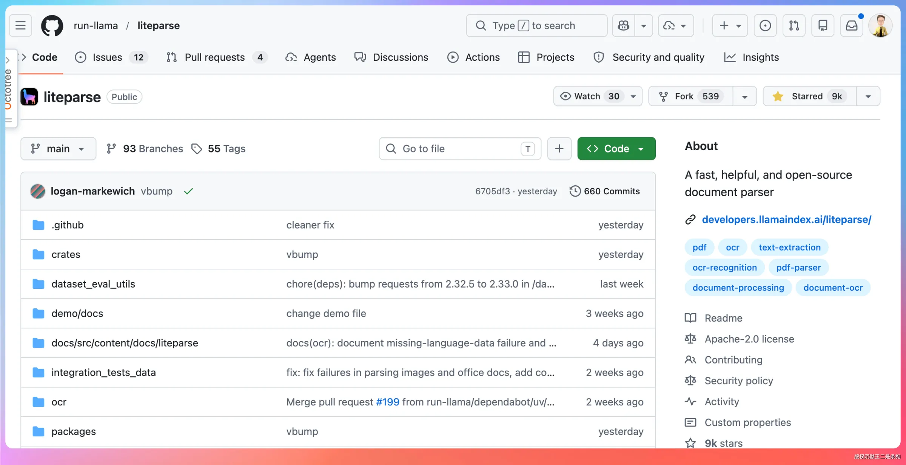The height and width of the screenshot is (465, 906).
Task: Toggle the Starred button for liteparse
Action: 809,96
